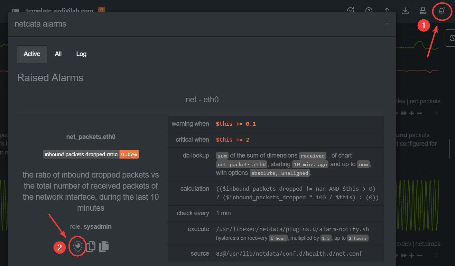Open the Log tab
455x266 pixels.
point(81,54)
